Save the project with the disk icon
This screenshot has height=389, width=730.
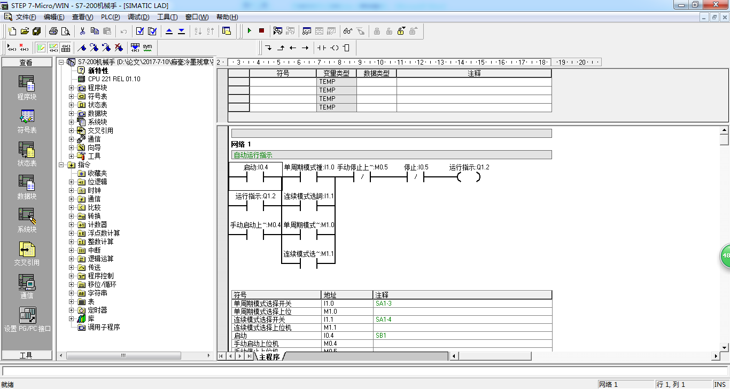[x=37, y=31]
